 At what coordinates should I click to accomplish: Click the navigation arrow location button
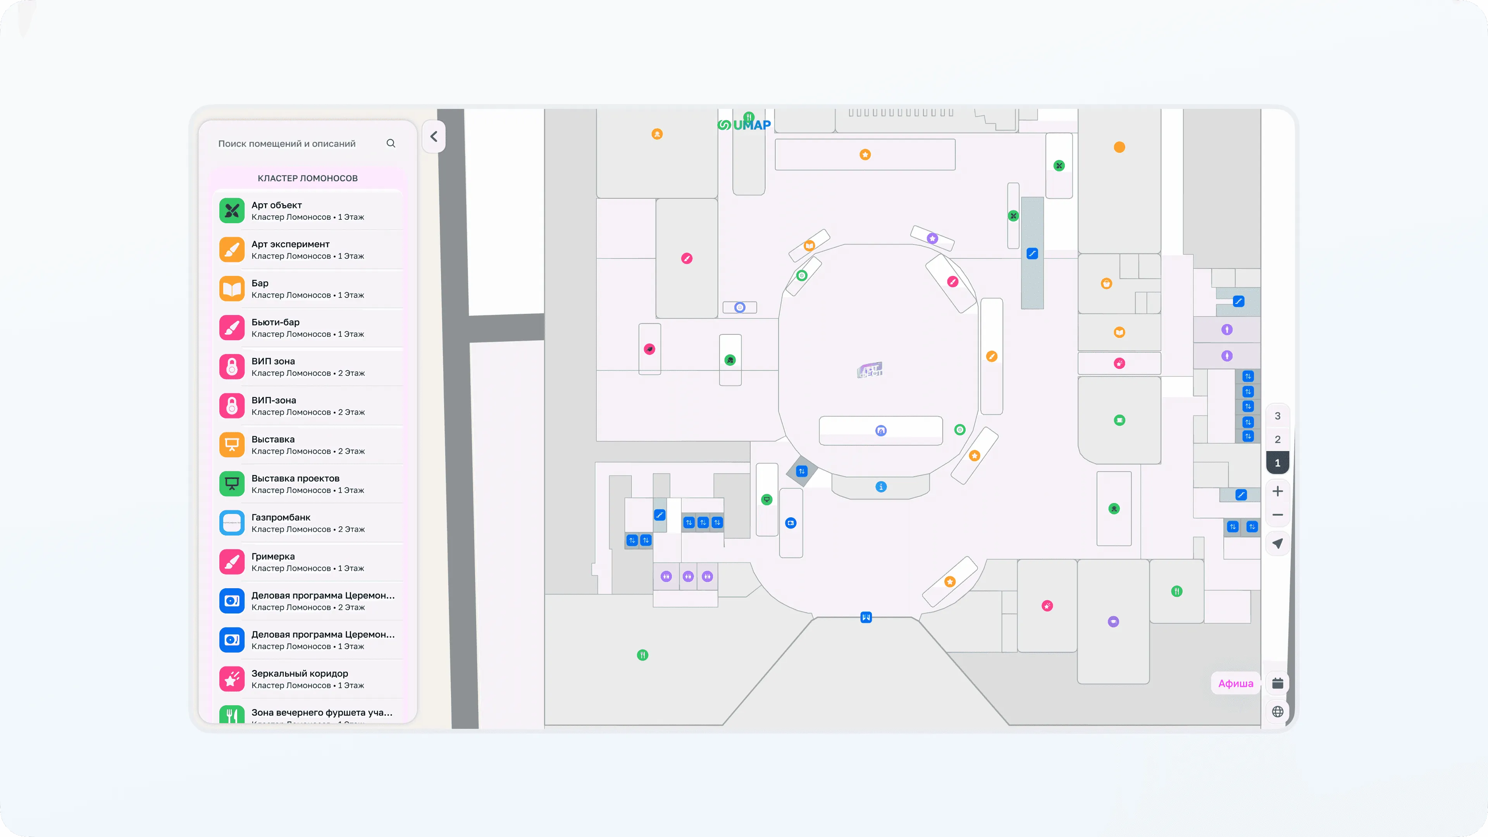pos(1278,544)
